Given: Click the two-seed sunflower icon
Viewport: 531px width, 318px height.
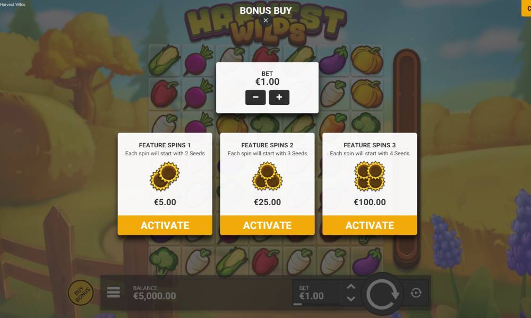Looking at the screenshot, I should (x=165, y=176).
